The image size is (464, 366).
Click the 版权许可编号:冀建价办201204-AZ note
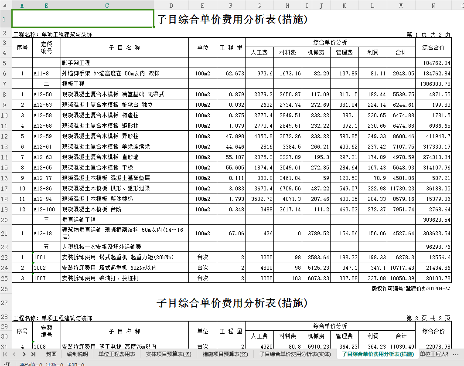411,288
